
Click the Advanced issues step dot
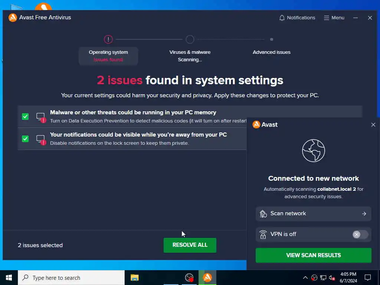point(271,39)
